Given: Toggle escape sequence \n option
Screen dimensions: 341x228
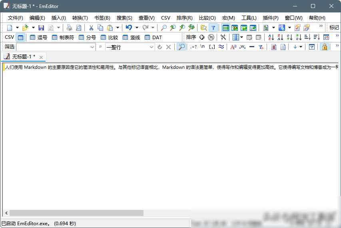Looking at the screenshot, I should click(x=202, y=46).
